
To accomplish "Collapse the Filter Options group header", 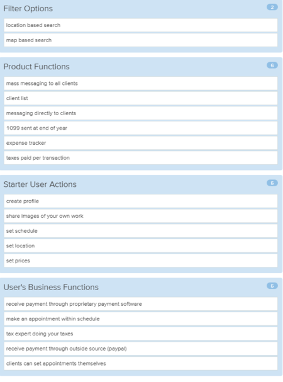I will tap(28, 9).
